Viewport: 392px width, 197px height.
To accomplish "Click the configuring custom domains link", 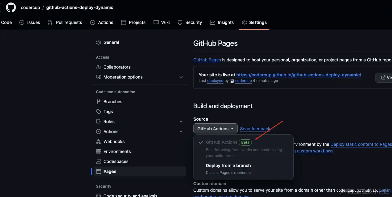I will click(222, 196).
